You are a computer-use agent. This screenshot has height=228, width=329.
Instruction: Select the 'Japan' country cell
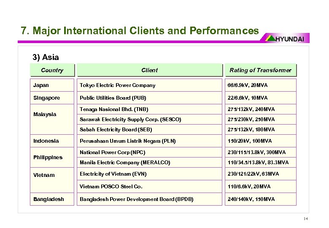(x=52, y=85)
